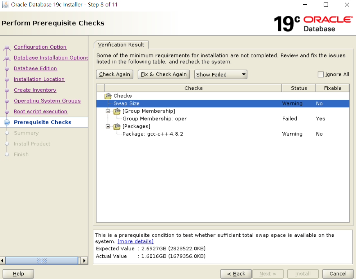Viewport: 356px width, 279px height.
Task: Select the Group Membership: oper row
Action: click(223, 119)
